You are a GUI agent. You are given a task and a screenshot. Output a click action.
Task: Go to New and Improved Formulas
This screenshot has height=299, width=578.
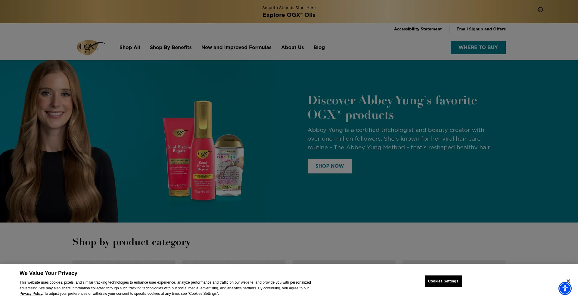pos(236,48)
